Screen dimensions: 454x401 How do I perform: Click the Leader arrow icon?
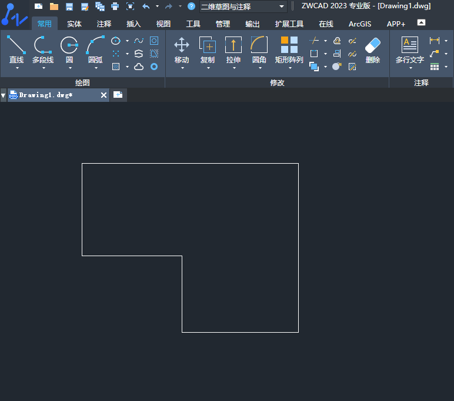click(435, 54)
